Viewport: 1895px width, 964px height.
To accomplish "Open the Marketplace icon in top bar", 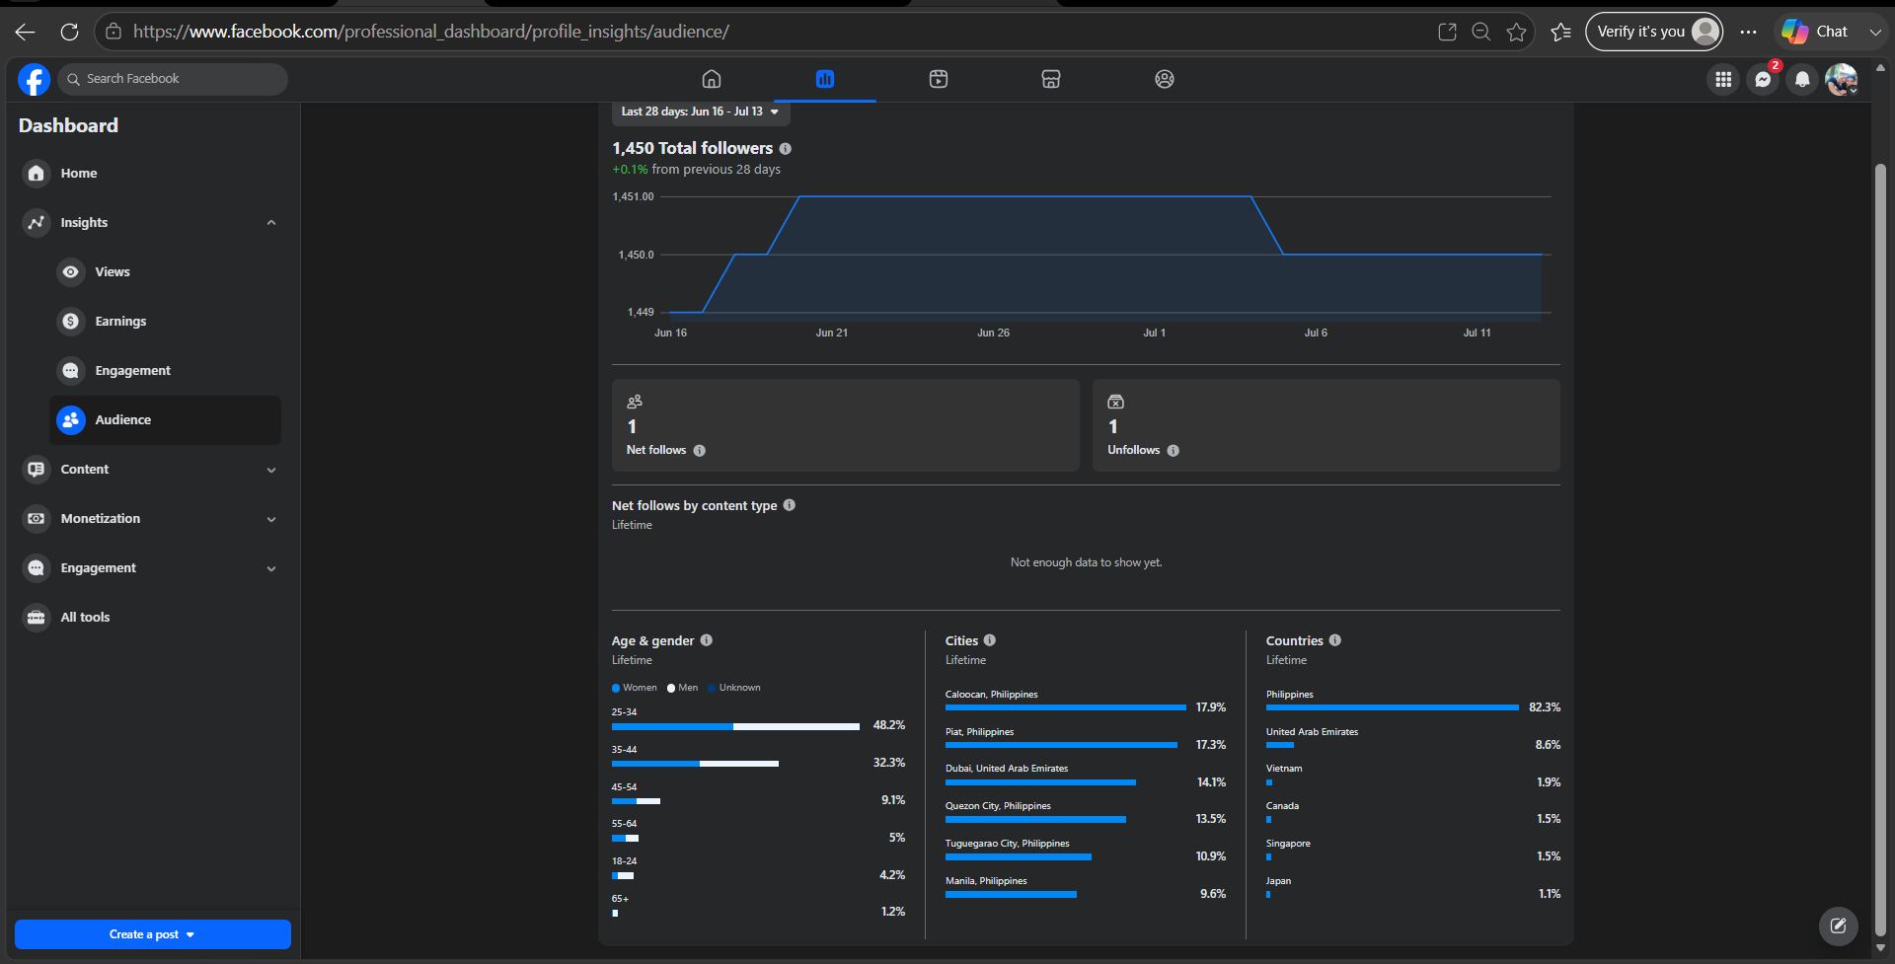I will pos(1051,79).
